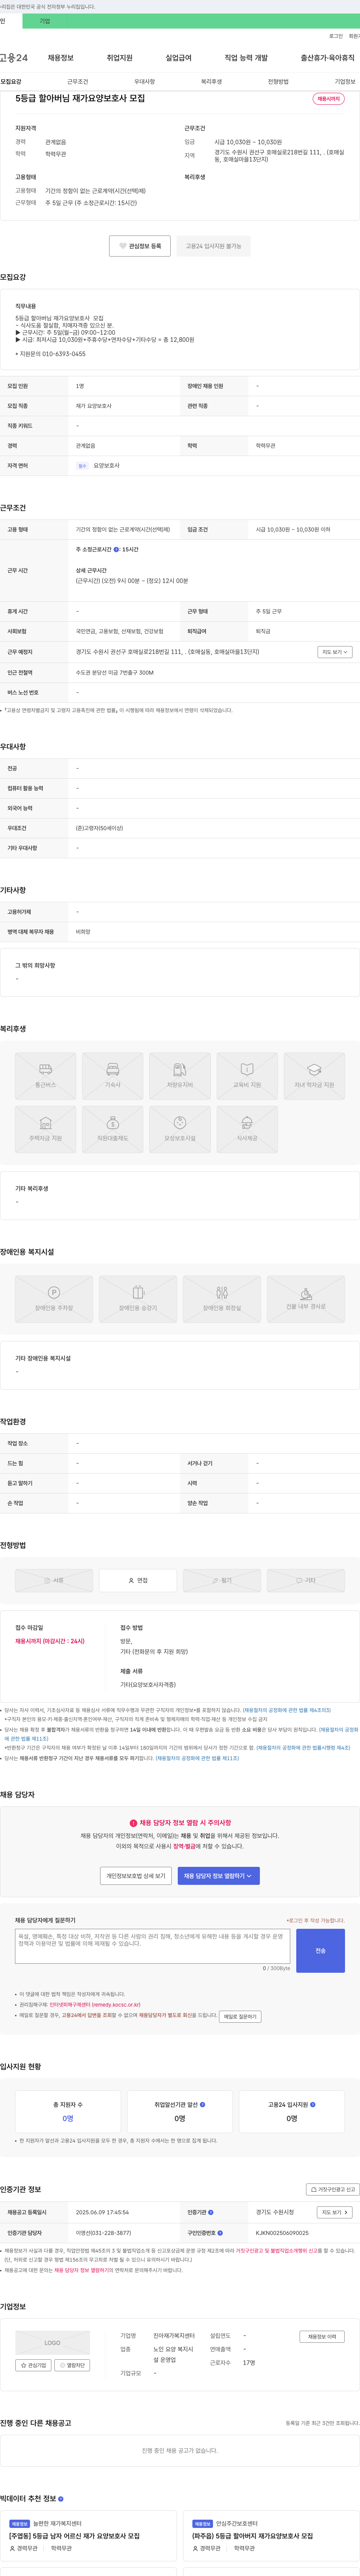The image size is (360, 2576).
Task: Switch to 기업정보 section tab
Action: pyautogui.click(x=345, y=82)
